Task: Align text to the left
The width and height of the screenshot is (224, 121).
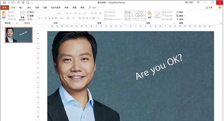Action: (80, 18)
